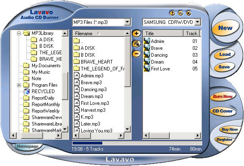Click the Dream track AV icon

click(x=147, y=62)
